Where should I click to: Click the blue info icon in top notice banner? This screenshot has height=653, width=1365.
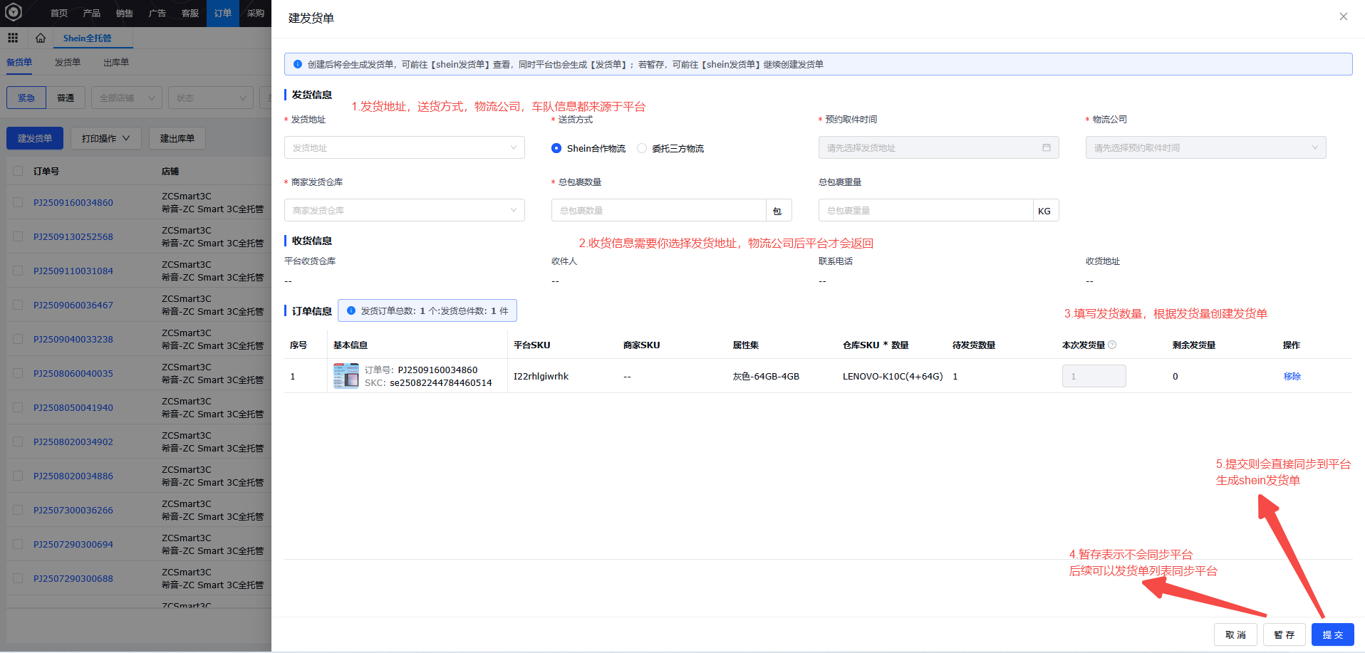pos(298,64)
